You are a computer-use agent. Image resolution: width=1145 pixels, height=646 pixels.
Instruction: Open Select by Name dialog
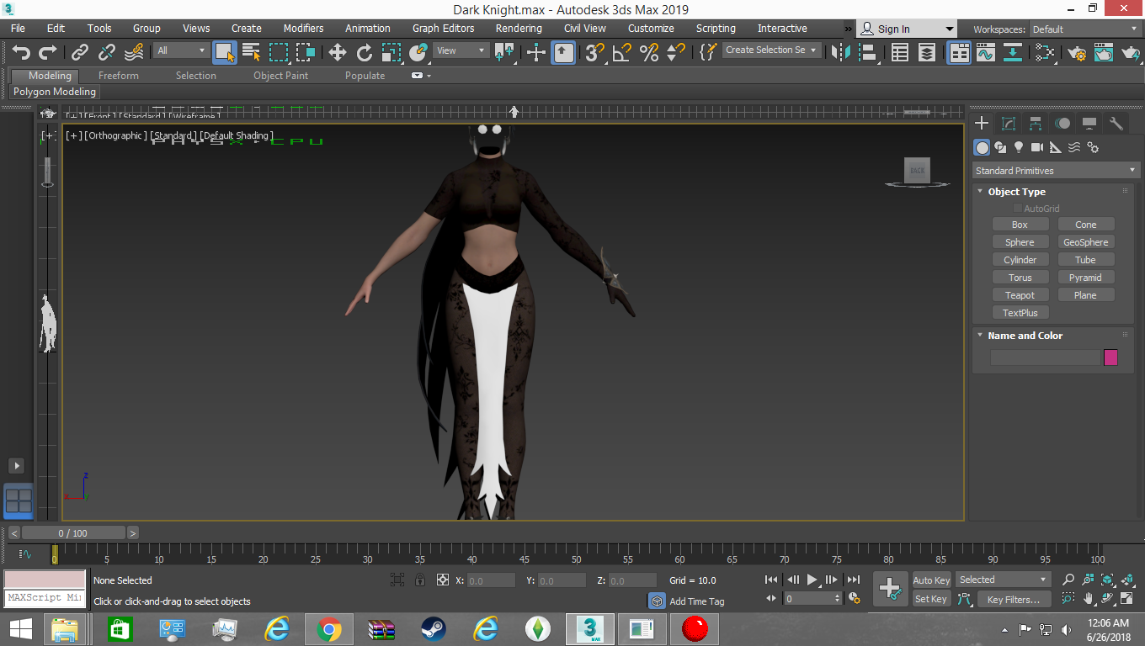click(x=251, y=51)
